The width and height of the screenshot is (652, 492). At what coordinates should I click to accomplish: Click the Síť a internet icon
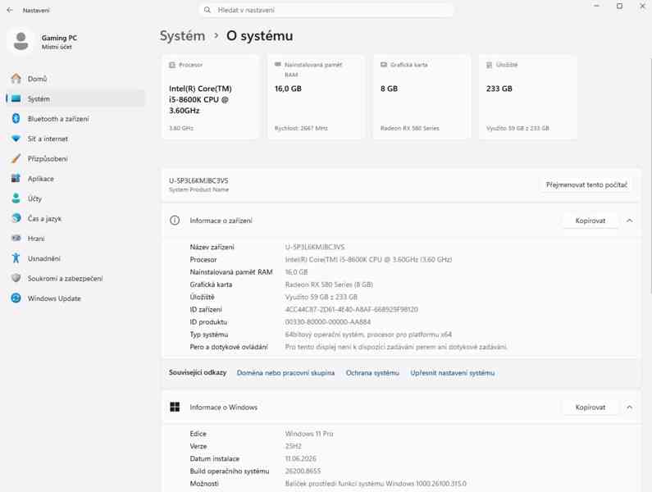(16, 139)
